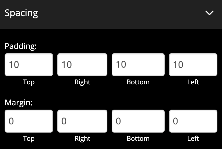222x149 pixels.
Task: Click the Right label under Padding
Action: point(82,82)
